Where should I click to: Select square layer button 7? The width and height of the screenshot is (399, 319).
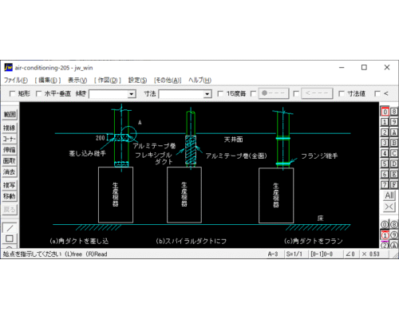pos(385,184)
